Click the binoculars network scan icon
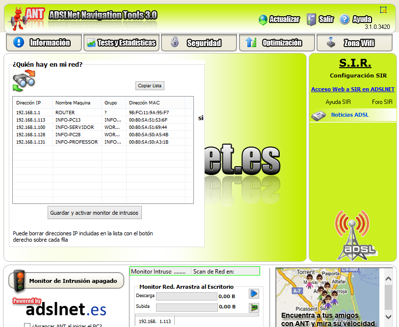The image size is (399, 327). 24,81
